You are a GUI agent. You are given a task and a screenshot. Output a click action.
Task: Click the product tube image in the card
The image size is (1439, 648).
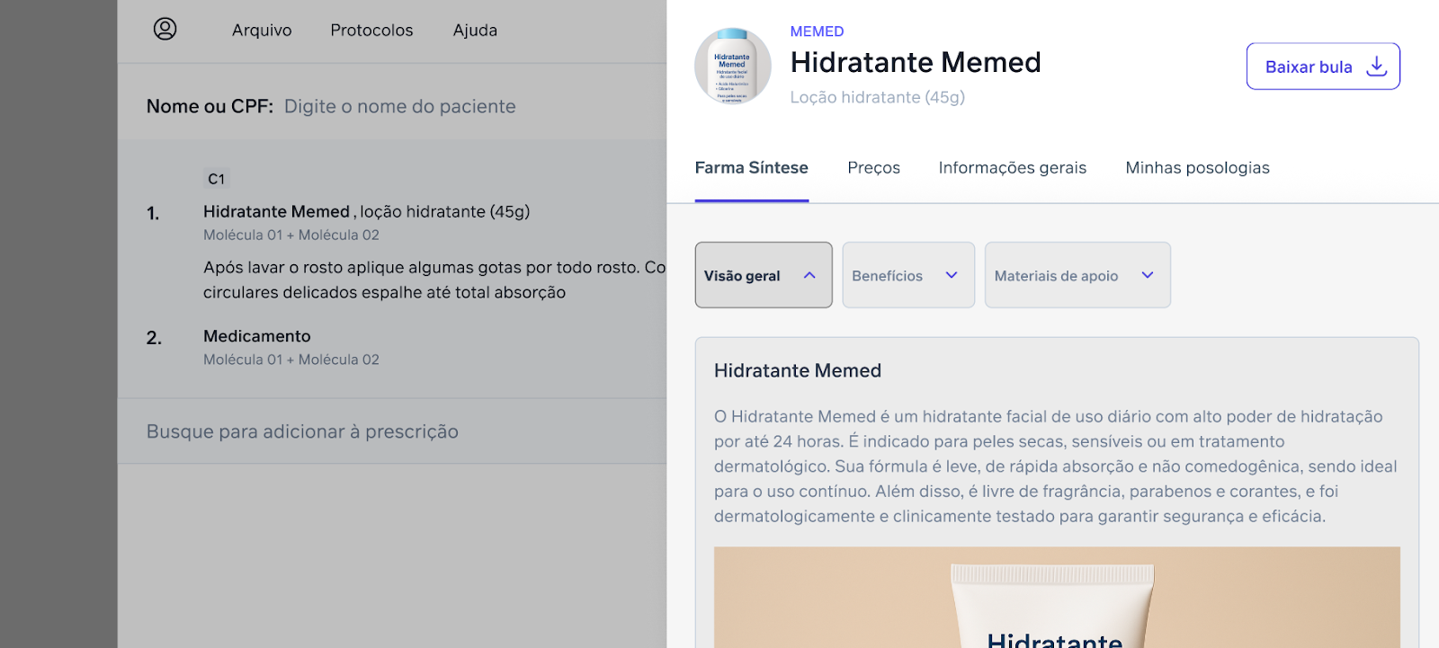pos(1057,598)
